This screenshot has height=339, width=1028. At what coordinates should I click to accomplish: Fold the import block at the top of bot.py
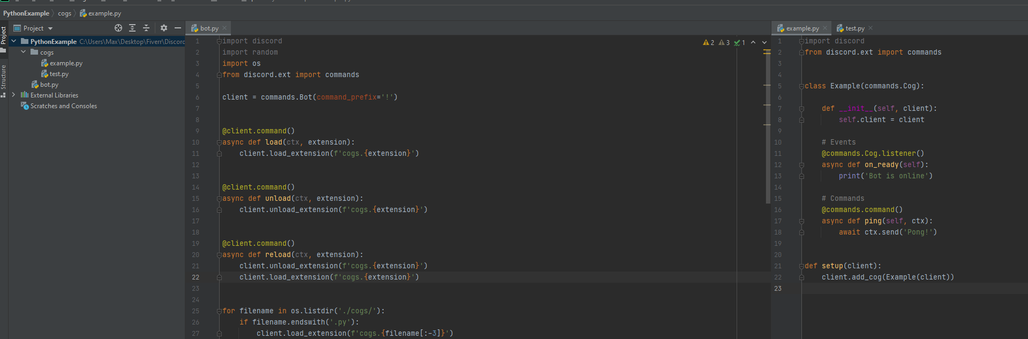click(219, 41)
